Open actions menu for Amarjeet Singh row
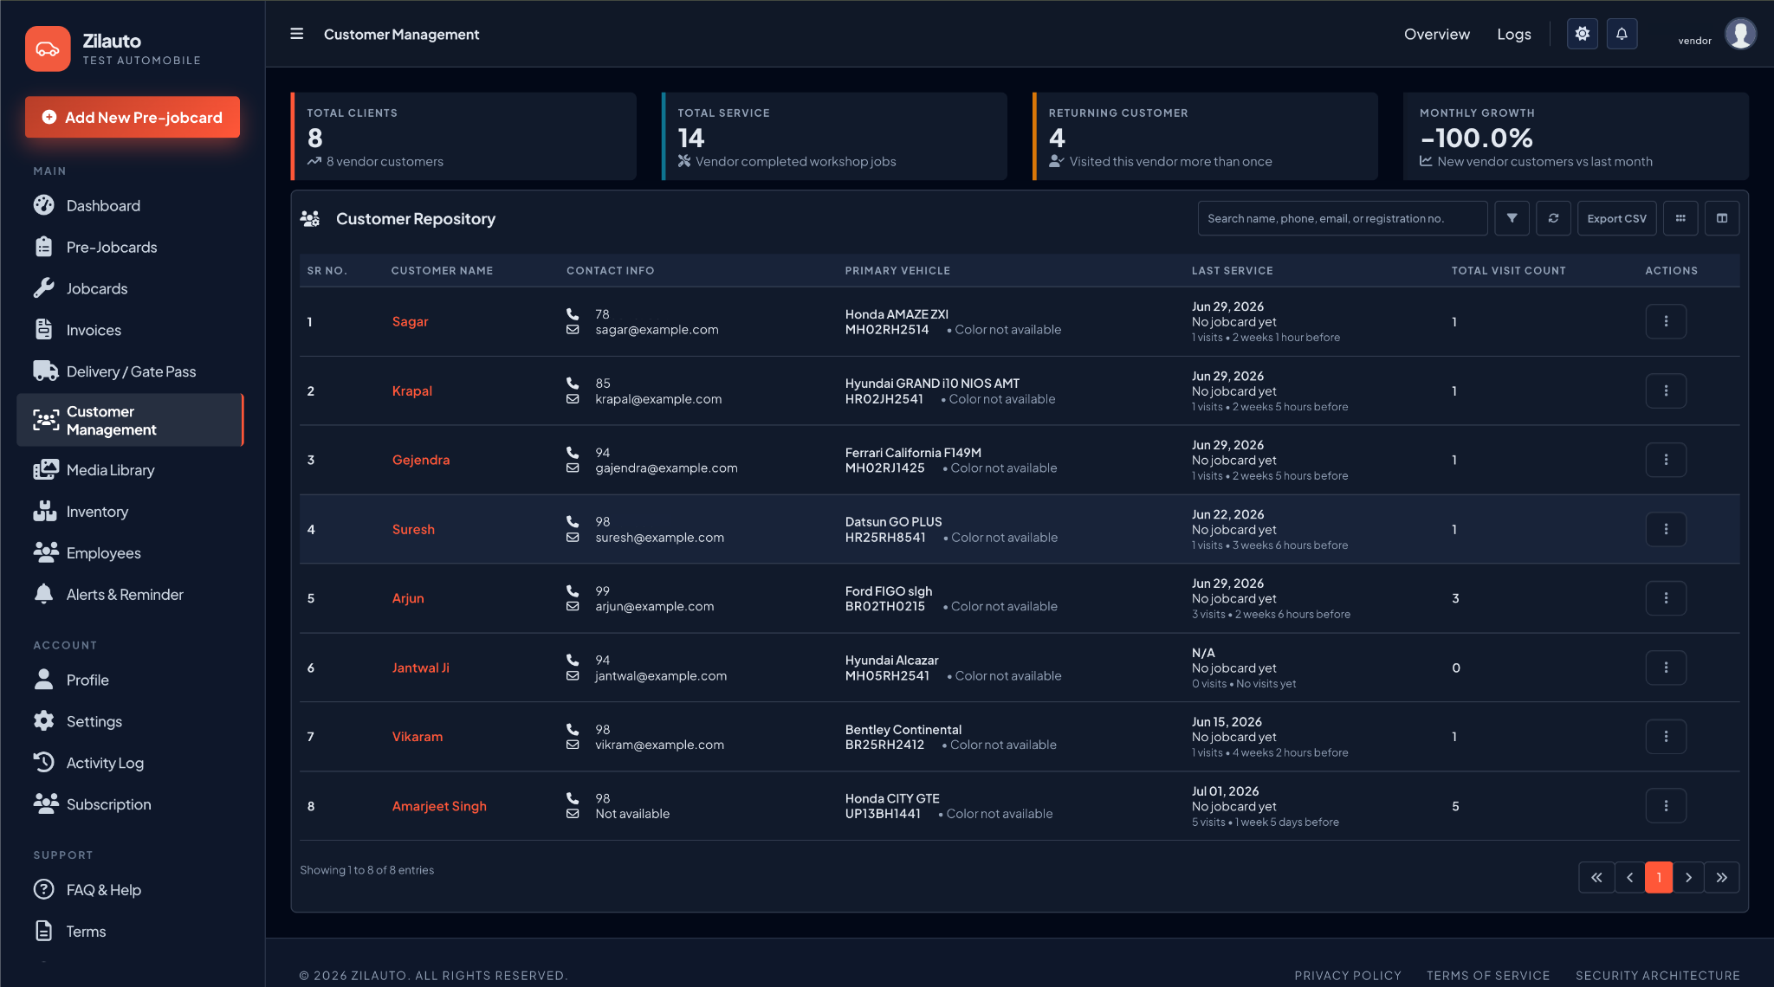 [x=1666, y=806]
